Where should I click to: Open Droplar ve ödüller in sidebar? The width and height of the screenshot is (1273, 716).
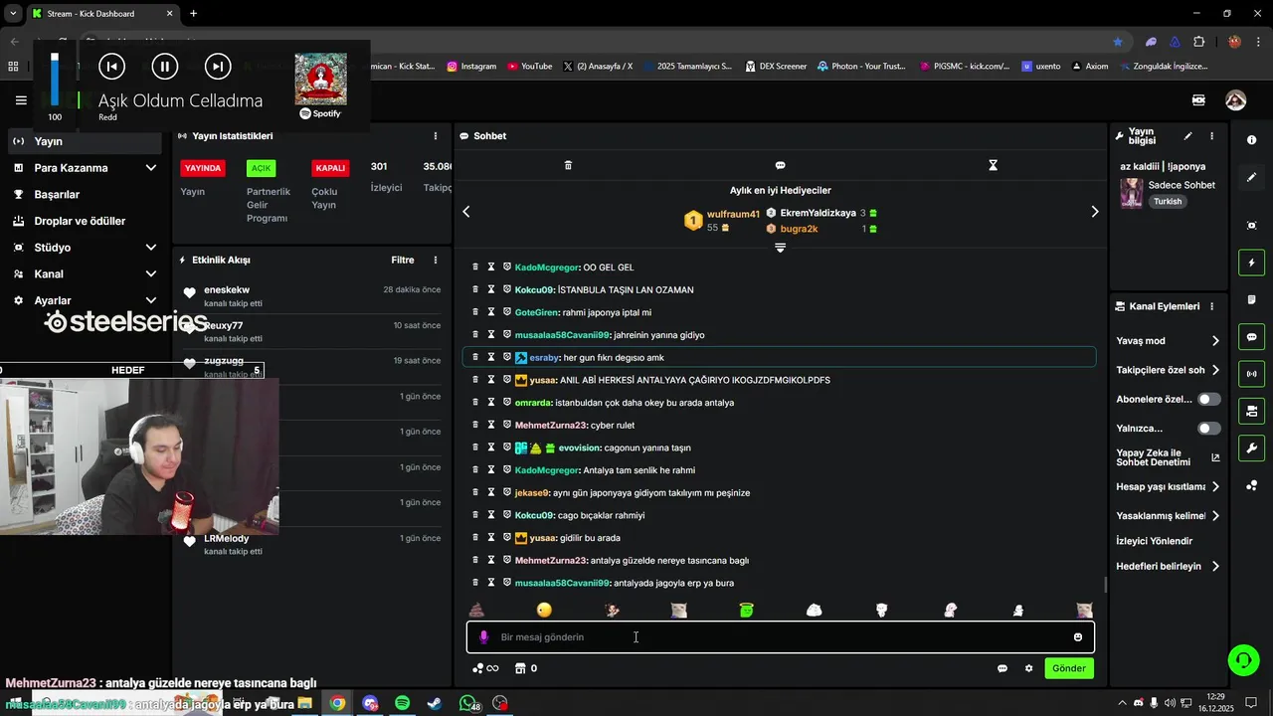(85, 221)
